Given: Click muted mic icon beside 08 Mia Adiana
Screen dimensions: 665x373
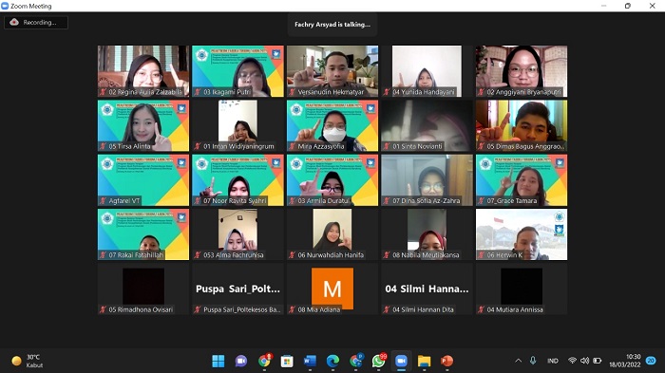Looking at the screenshot, I should (292, 309).
